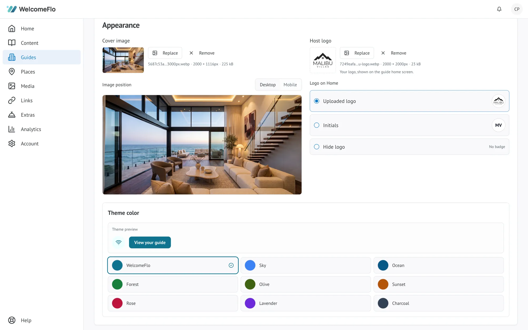Click Remove text for cover image
The width and height of the screenshot is (528, 330).
pos(207,53)
